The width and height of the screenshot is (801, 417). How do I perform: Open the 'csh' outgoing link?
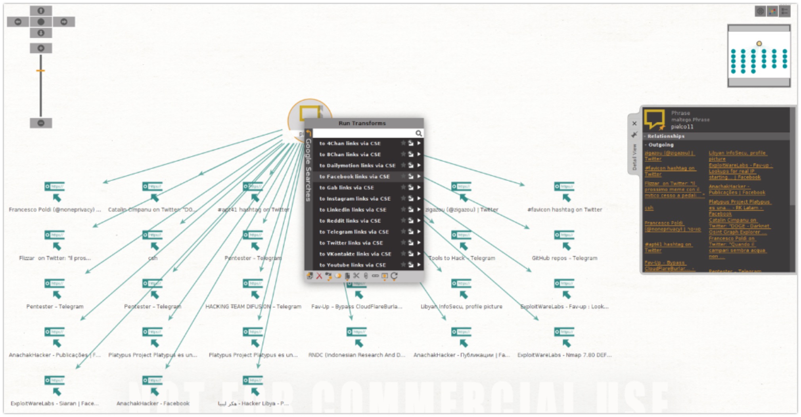(x=649, y=208)
